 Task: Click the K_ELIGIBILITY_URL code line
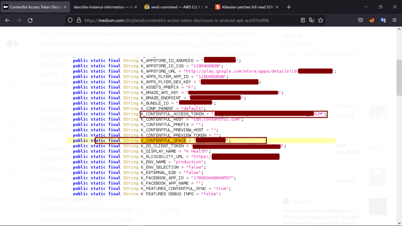coord(176,156)
